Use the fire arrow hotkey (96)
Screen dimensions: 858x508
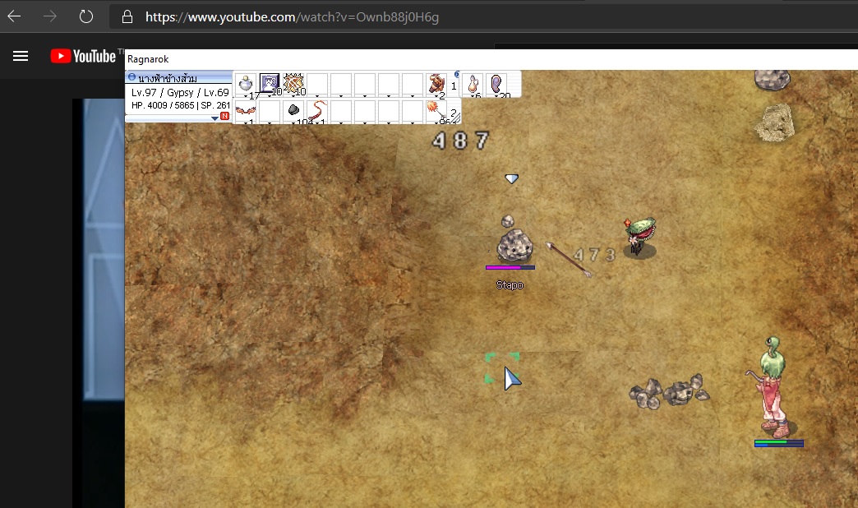click(436, 111)
